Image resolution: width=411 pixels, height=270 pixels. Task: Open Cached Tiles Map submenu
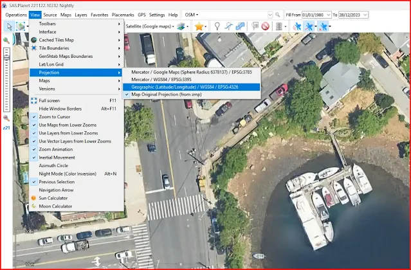pos(76,40)
